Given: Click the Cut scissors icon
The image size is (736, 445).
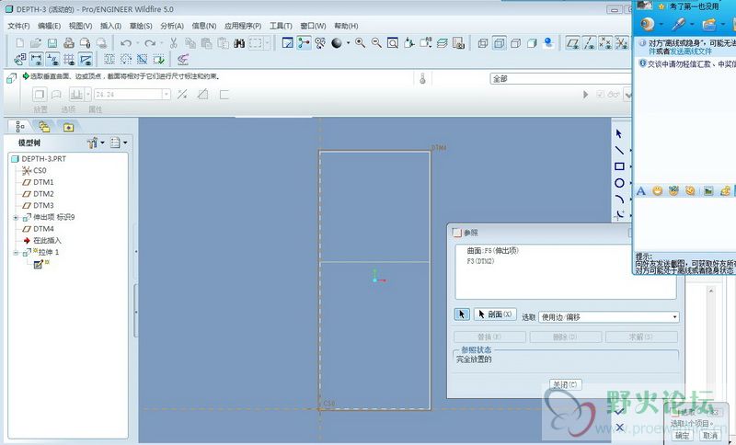Looking at the screenshot, I should point(174,43).
